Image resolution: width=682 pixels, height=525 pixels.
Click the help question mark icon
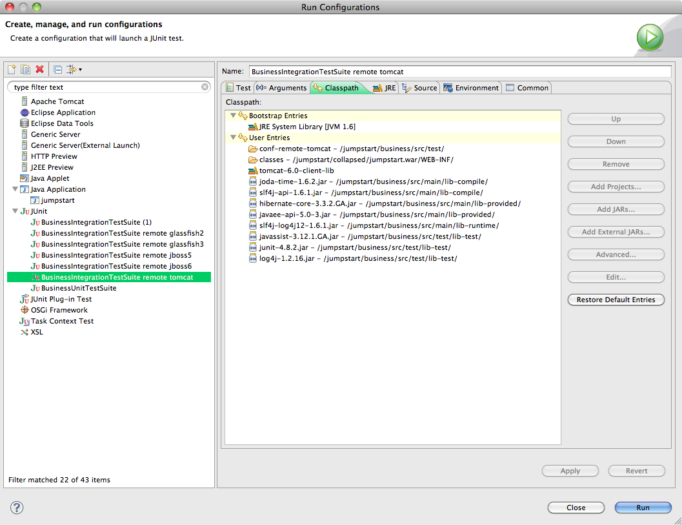[x=17, y=508]
